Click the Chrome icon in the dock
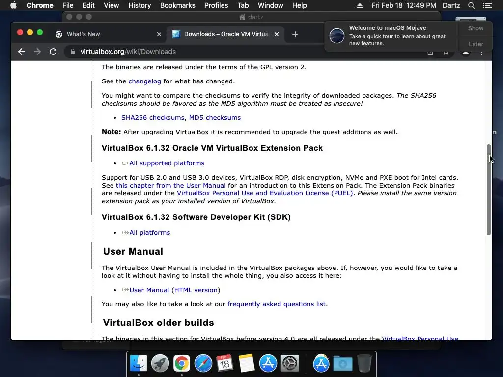Image resolution: width=503 pixels, height=377 pixels. tap(182, 364)
